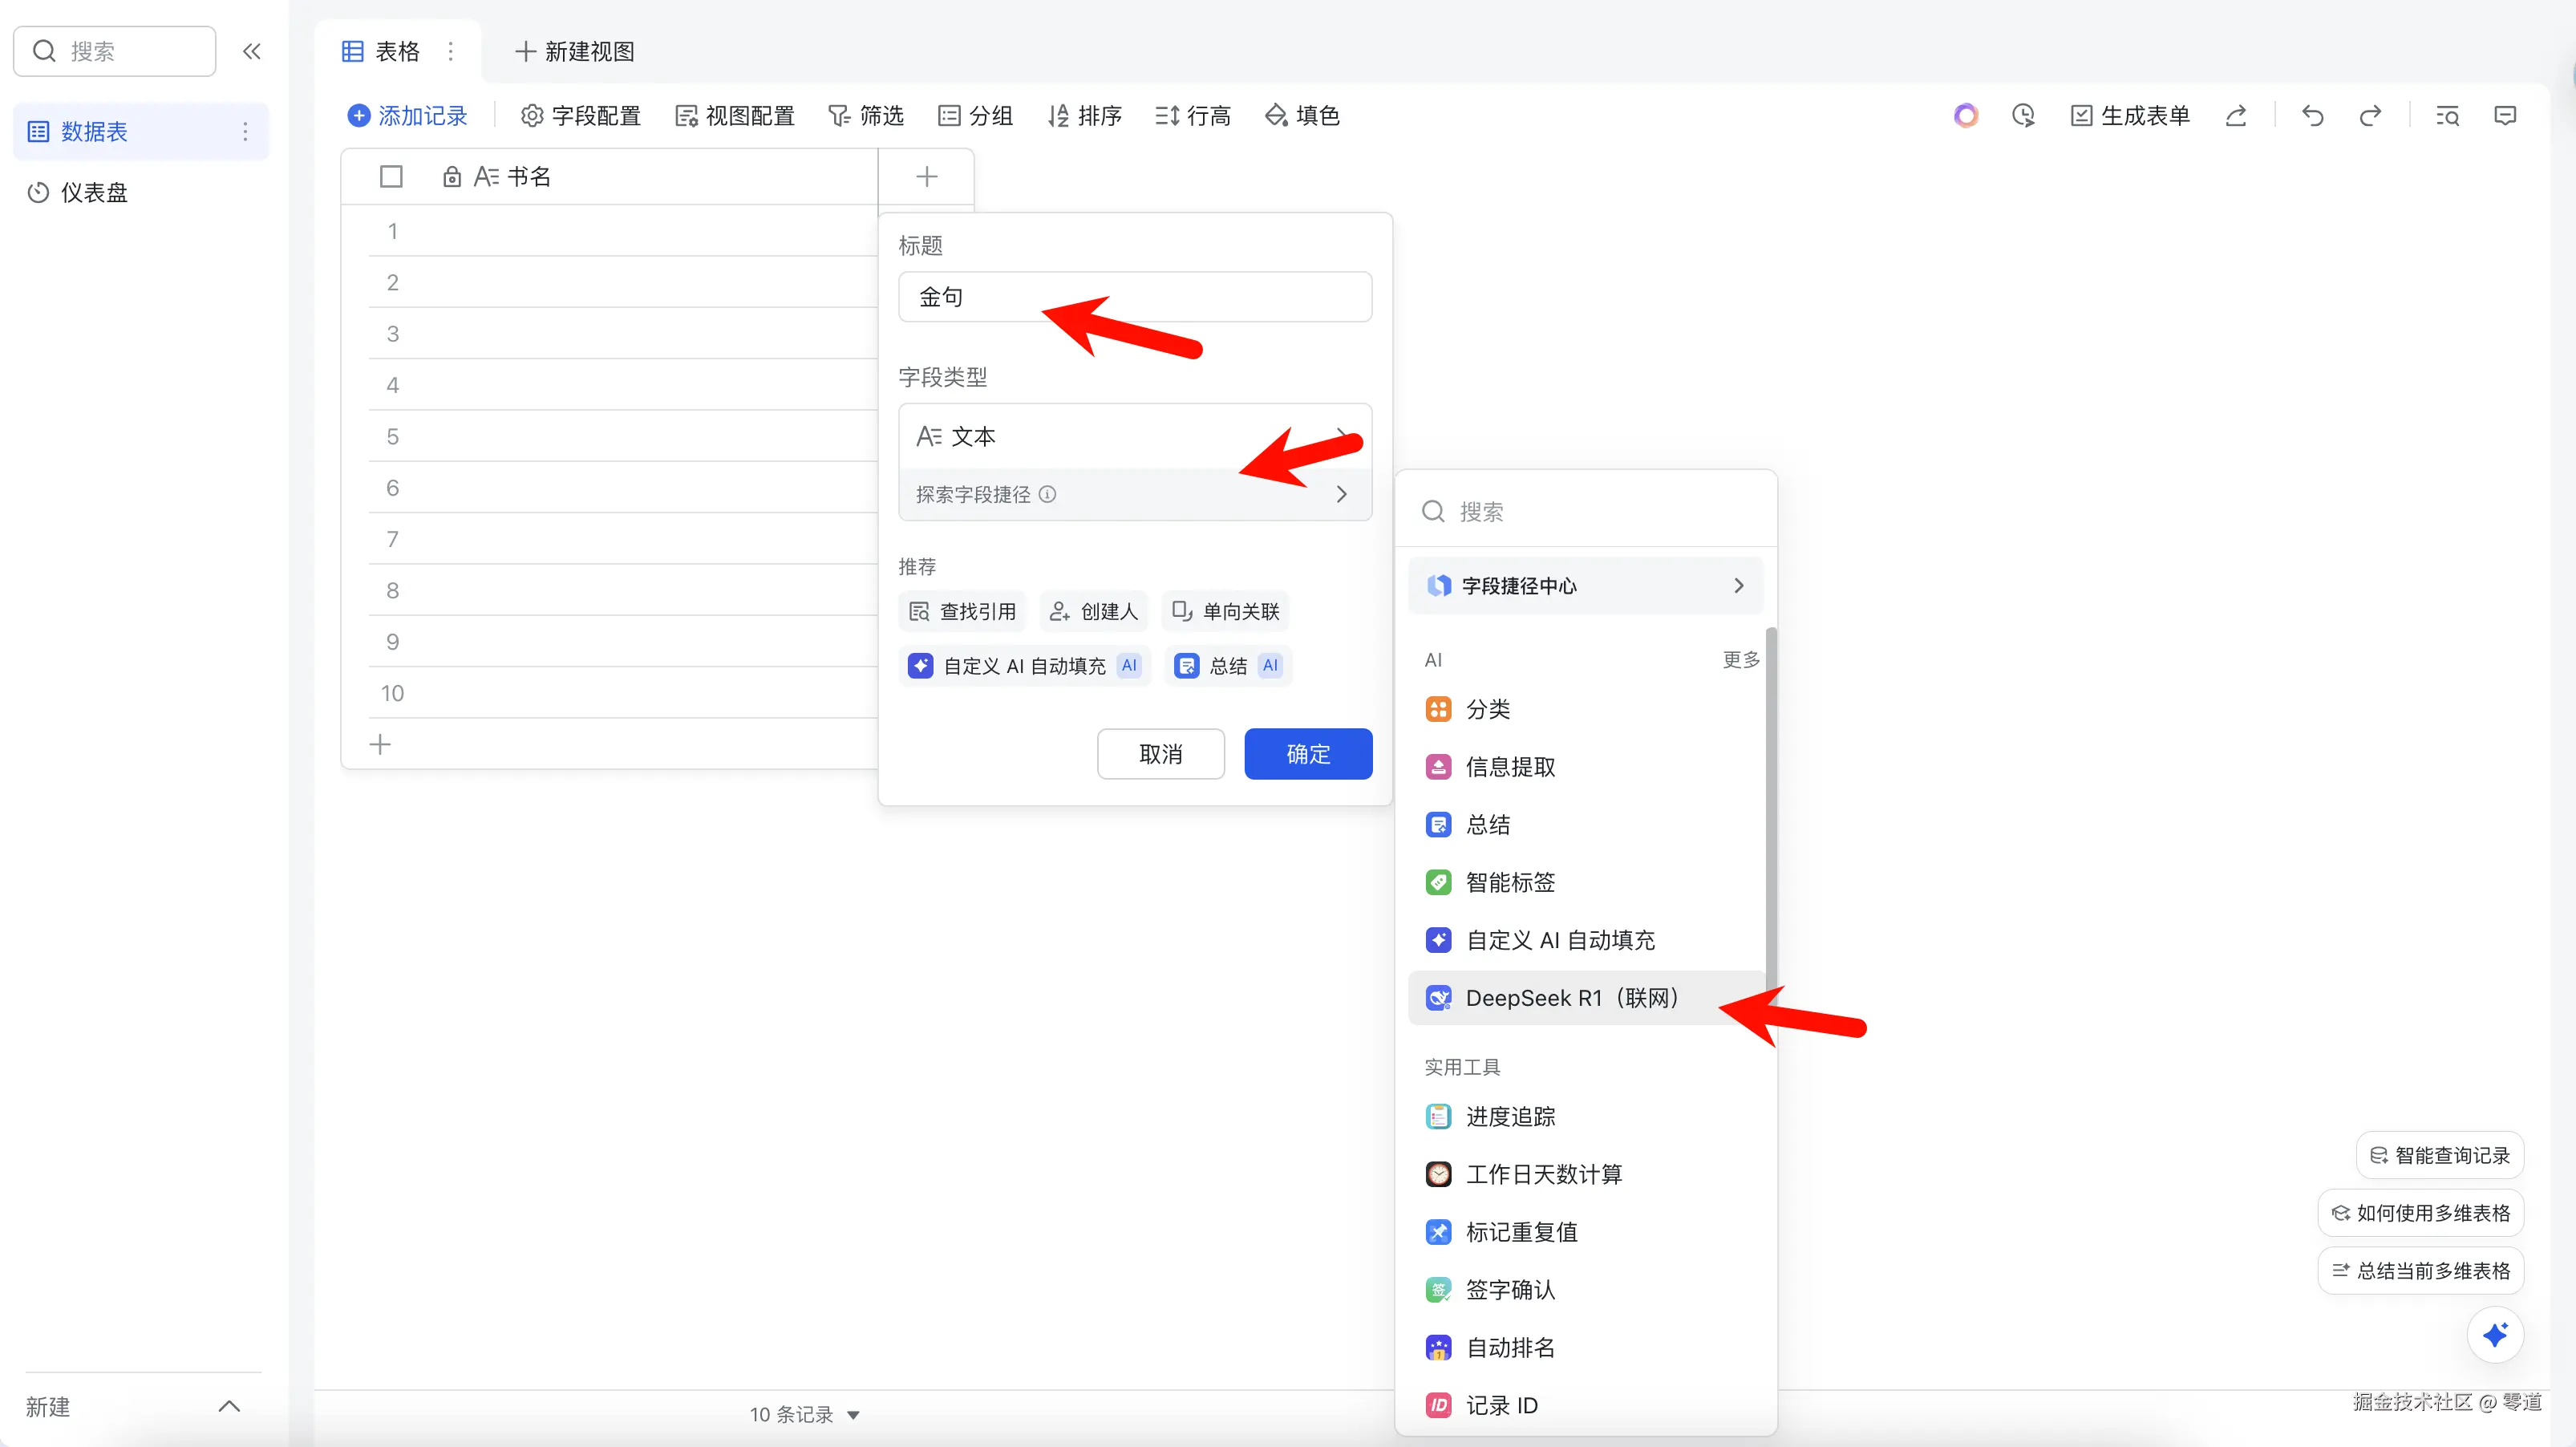Click the 标题 input field containing 金句
The image size is (2576, 1447).
click(1134, 297)
